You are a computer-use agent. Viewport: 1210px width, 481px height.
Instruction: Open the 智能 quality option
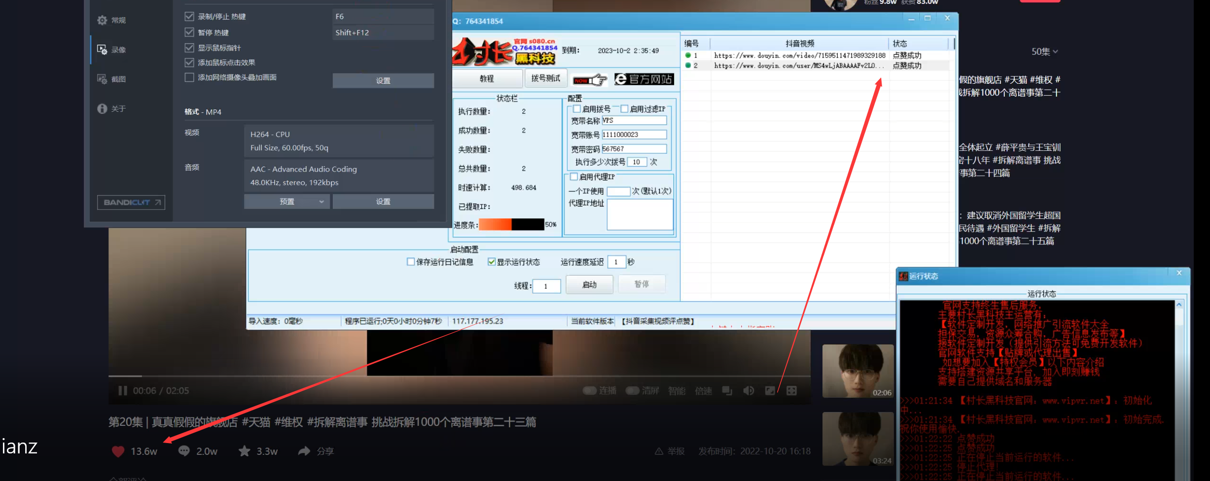pyautogui.click(x=677, y=391)
